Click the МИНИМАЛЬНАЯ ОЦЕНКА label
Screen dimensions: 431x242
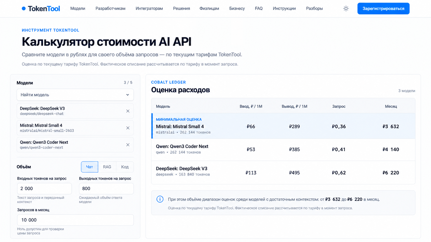click(179, 120)
